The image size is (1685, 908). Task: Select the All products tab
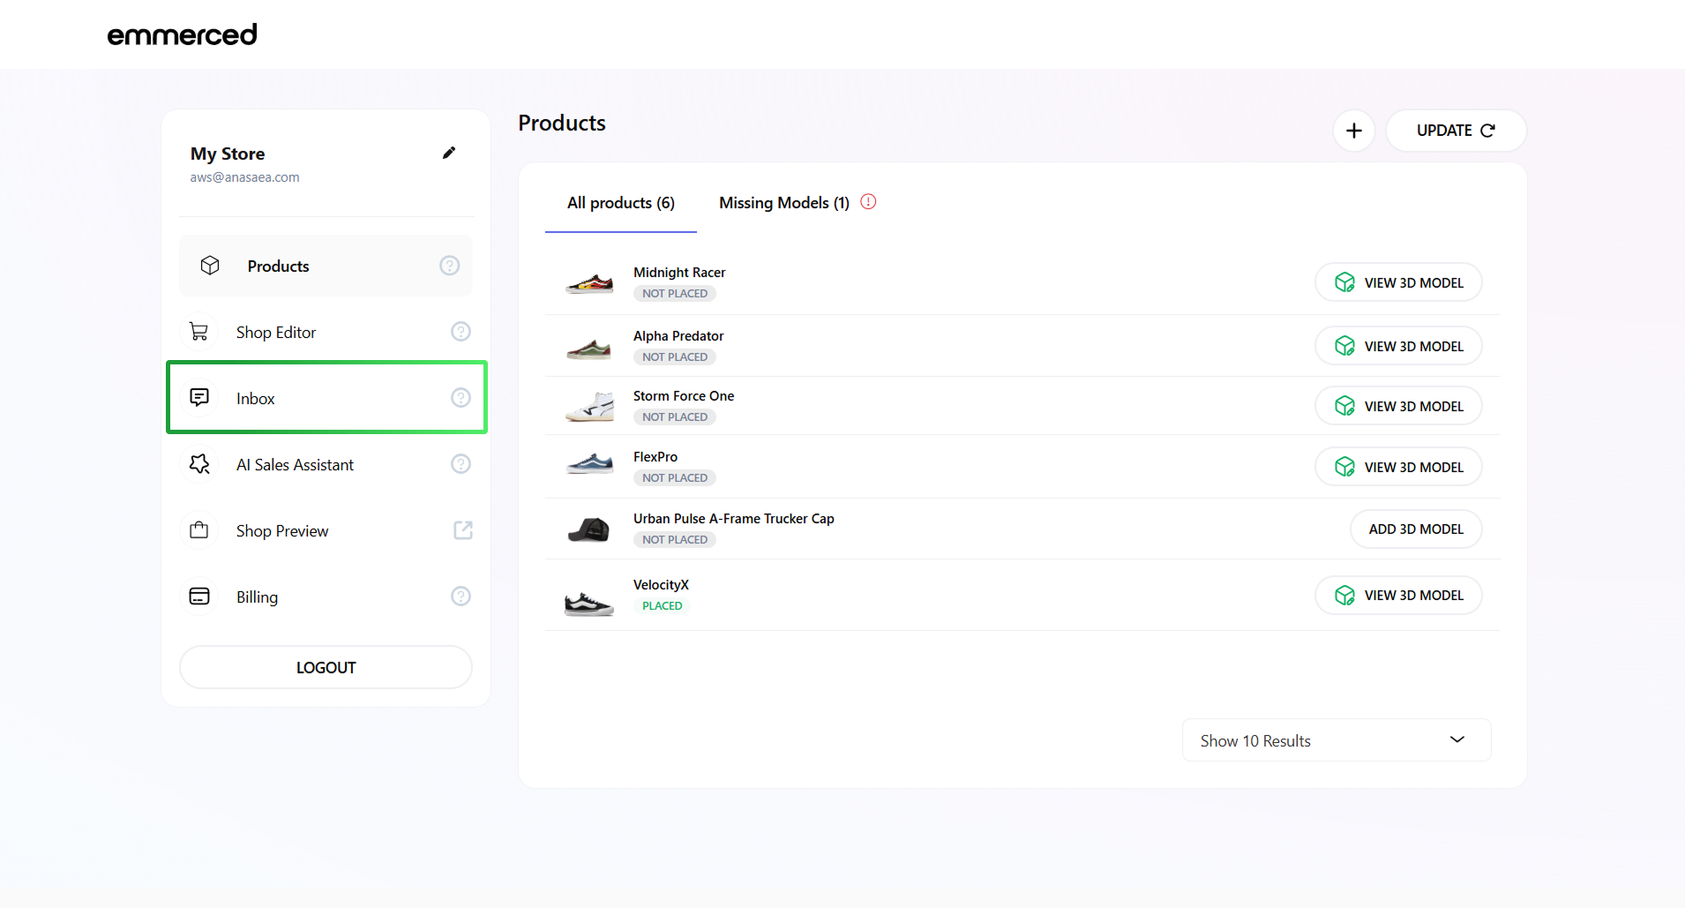(x=620, y=203)
